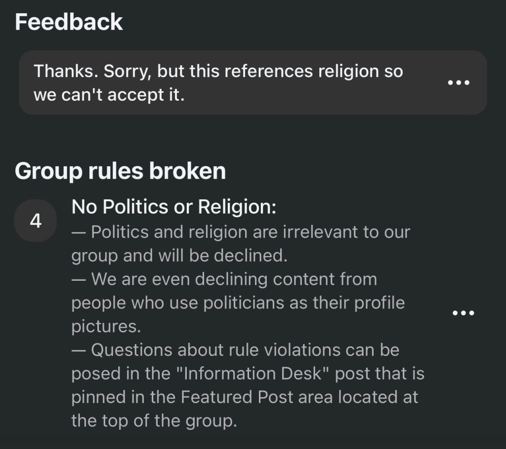The height and width of the screenshot is (449, 506).
Task: Tap the "Thanks. Sorry, but this references religion" line
Action: click(218, 72)
